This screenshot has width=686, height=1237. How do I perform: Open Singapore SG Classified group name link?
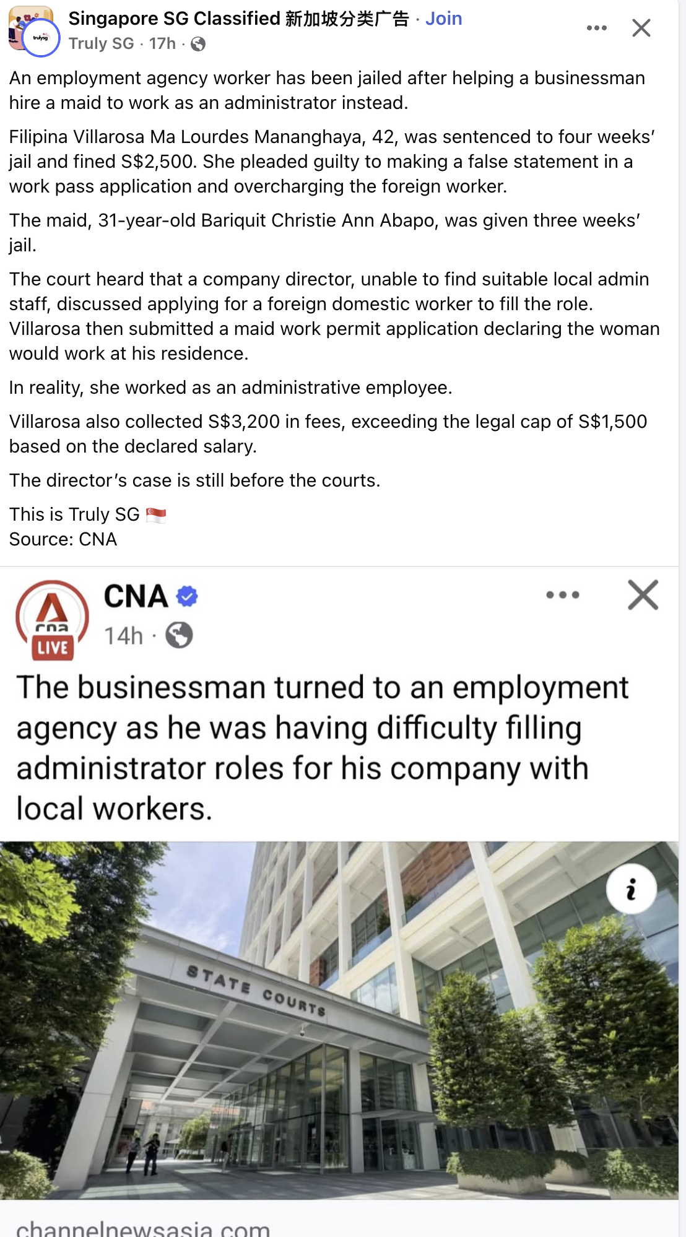coord(238,19)
